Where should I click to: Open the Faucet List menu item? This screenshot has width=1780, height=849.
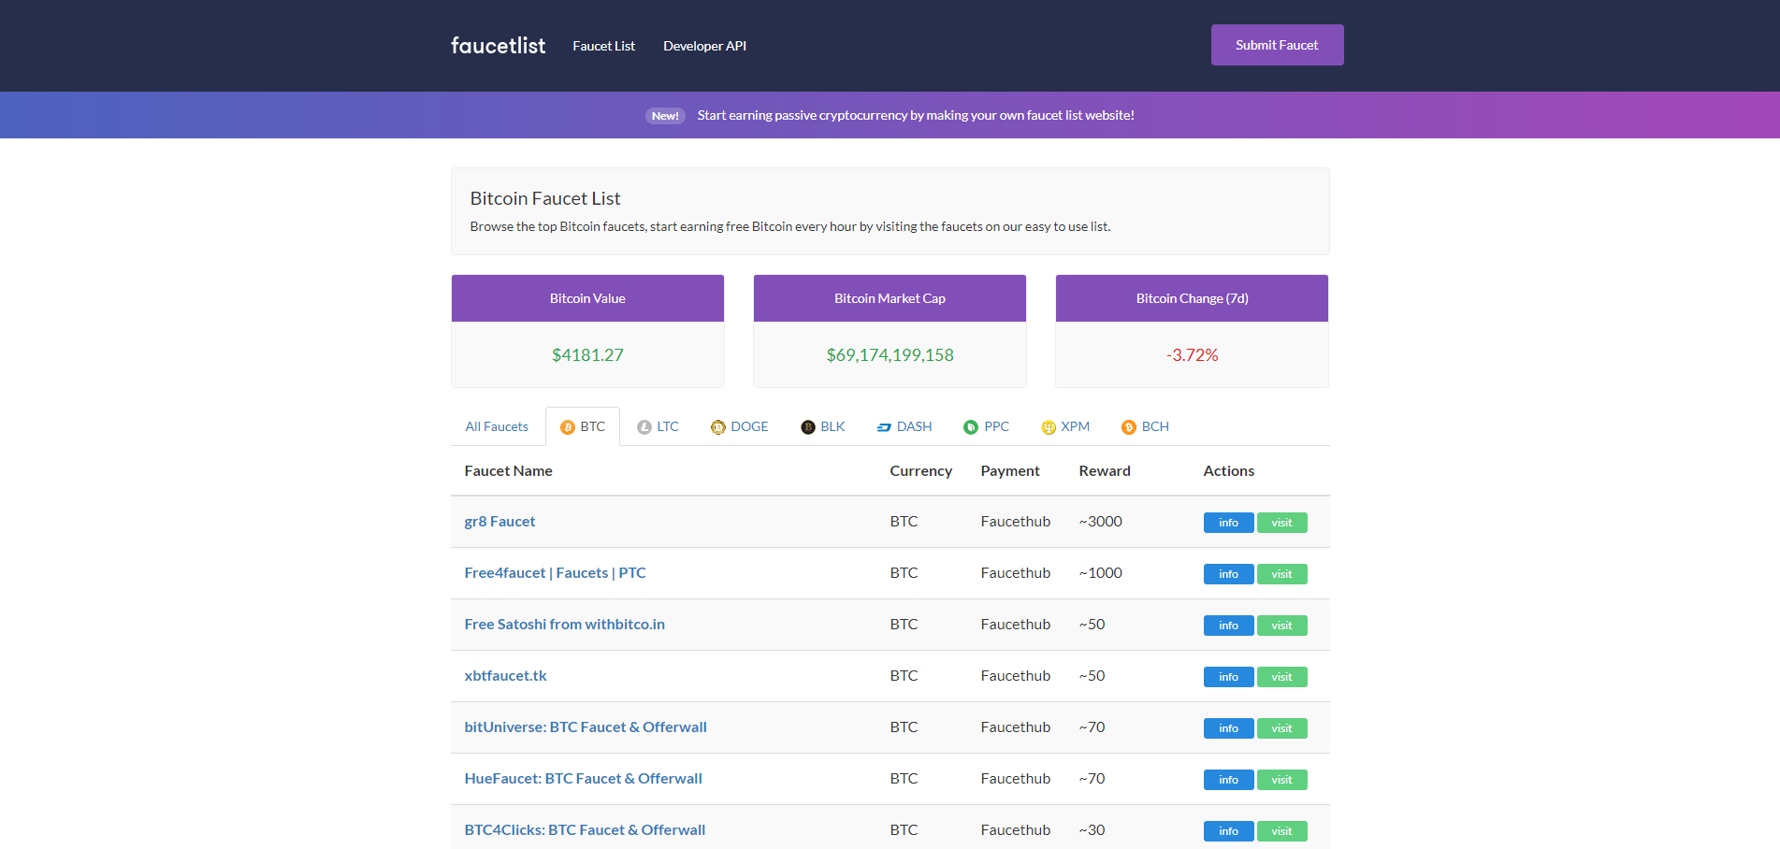pyautogui.click(x=603, y=45)
